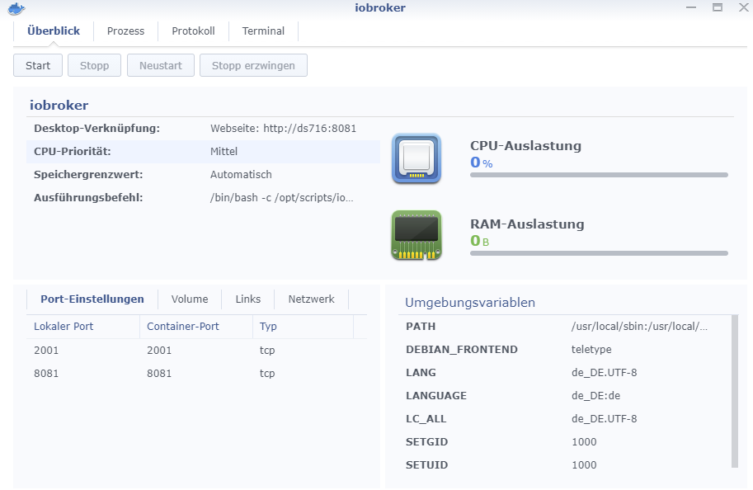Click the Speichergrenzwert label
The height and width of the screenshot is (490, 753).
click(88, 175)
